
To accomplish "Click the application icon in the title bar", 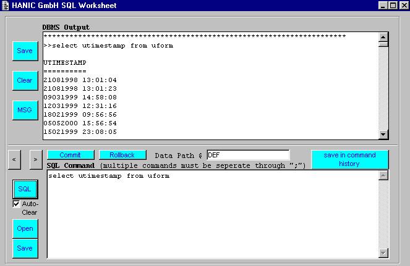I will (x=5, y=6).
